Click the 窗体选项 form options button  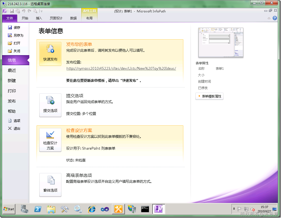[50, 185]
